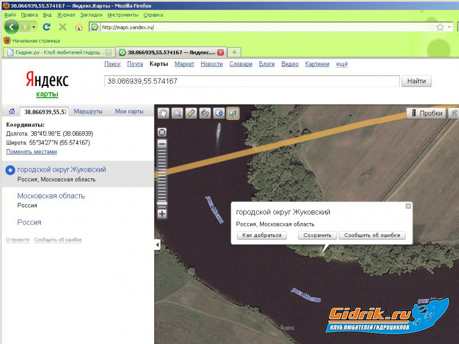Image resolution: width=459 pixels, height=344 pixels.
Task: Go to the browser home page icon
Action: click(x=79, y=27)
